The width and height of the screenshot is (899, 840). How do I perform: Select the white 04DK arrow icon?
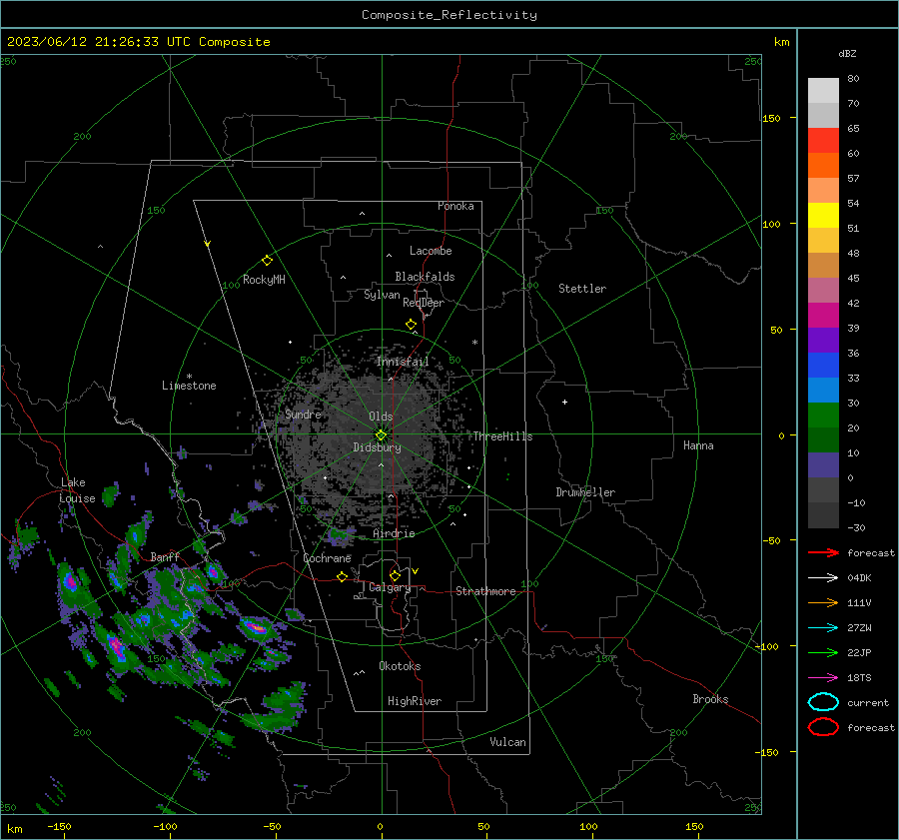coord(823,578)
